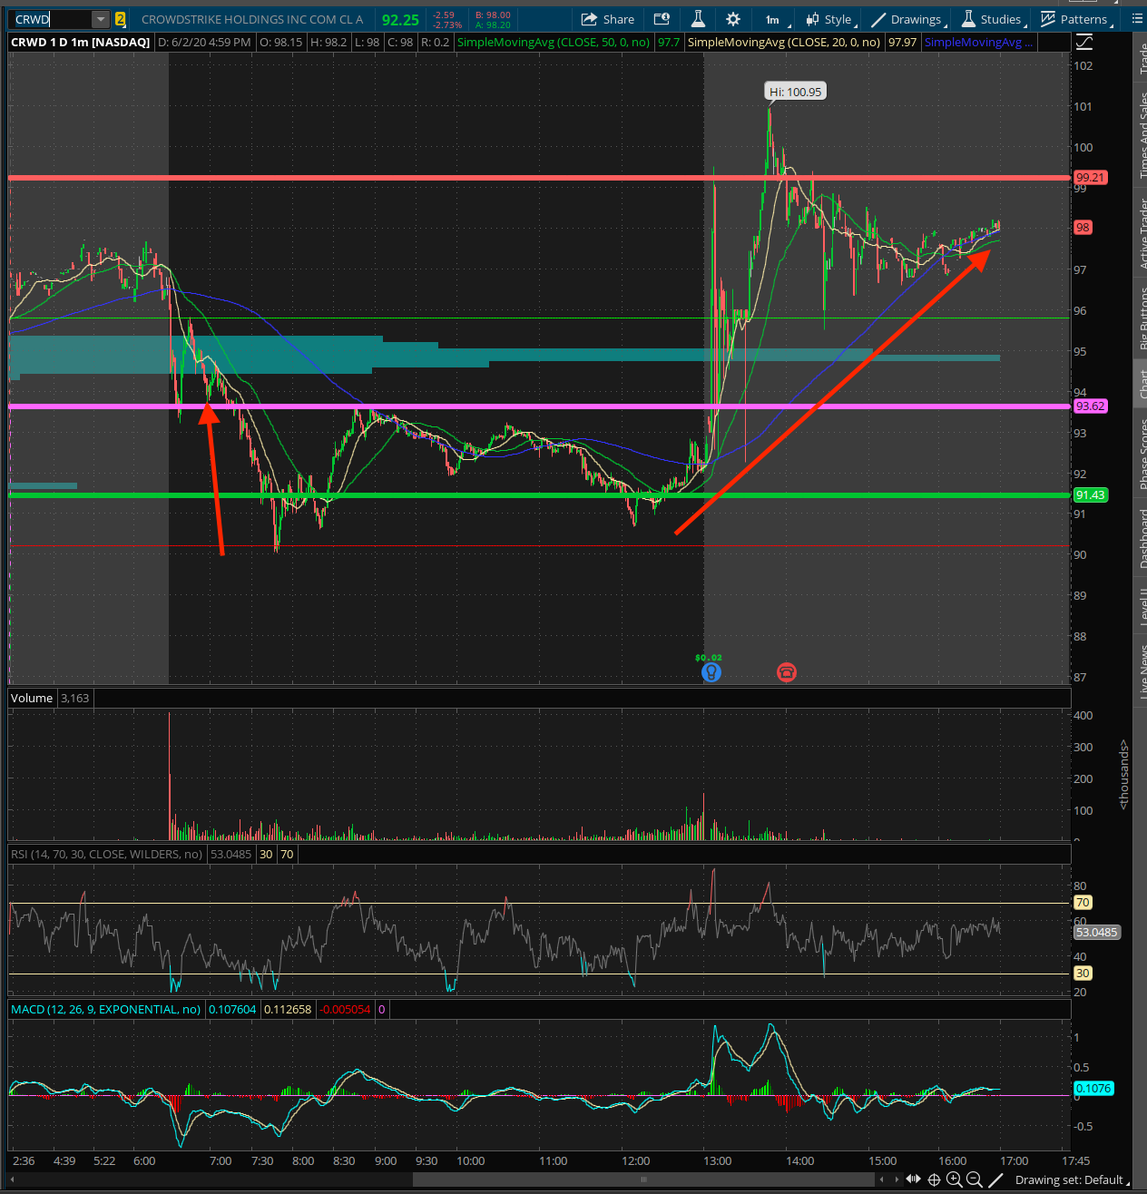1147x1194 pixels.
Task: Click SimpleMovingAvg (CLOSE, 20, 0, no) label
Action: pos(784,42)
